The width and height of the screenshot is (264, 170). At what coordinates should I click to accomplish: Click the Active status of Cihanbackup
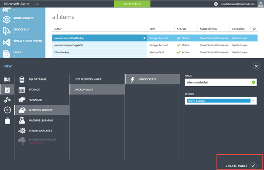click(185, 52)
